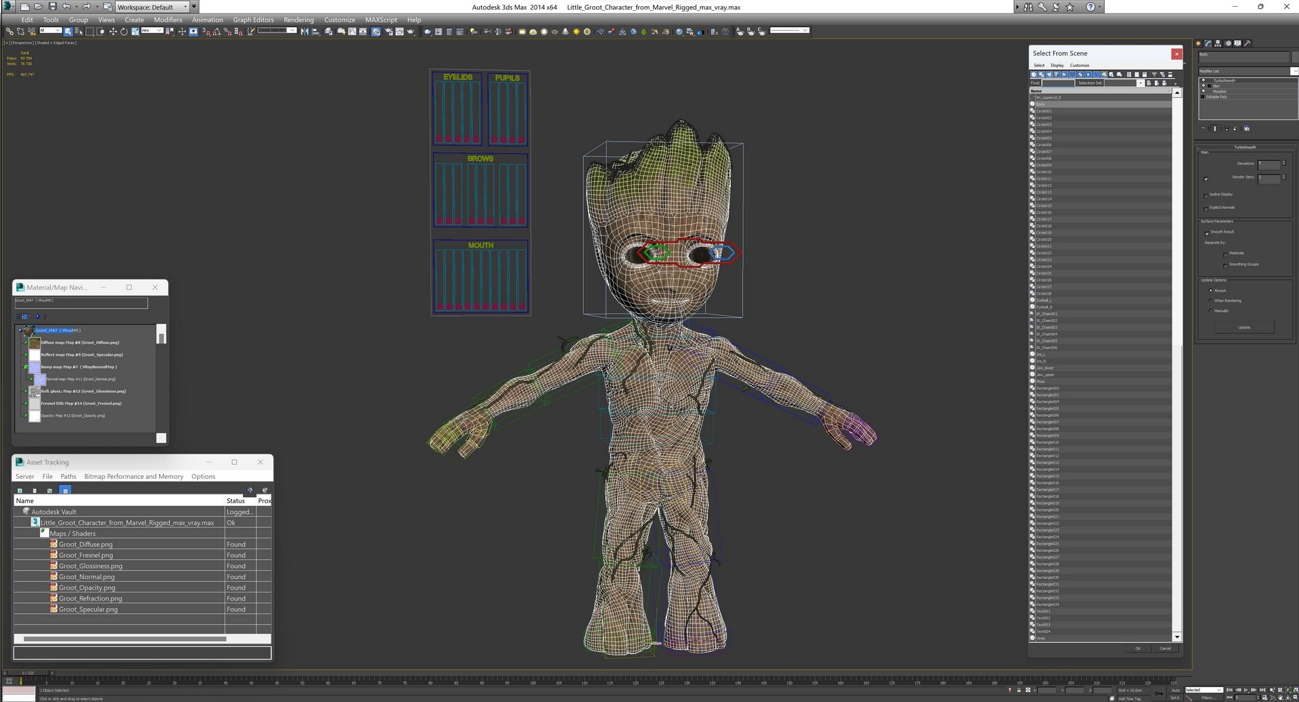This screenshot has width=1299, height=702.
Task: Click the Undo arrow icon
Action: click(66, 6)
